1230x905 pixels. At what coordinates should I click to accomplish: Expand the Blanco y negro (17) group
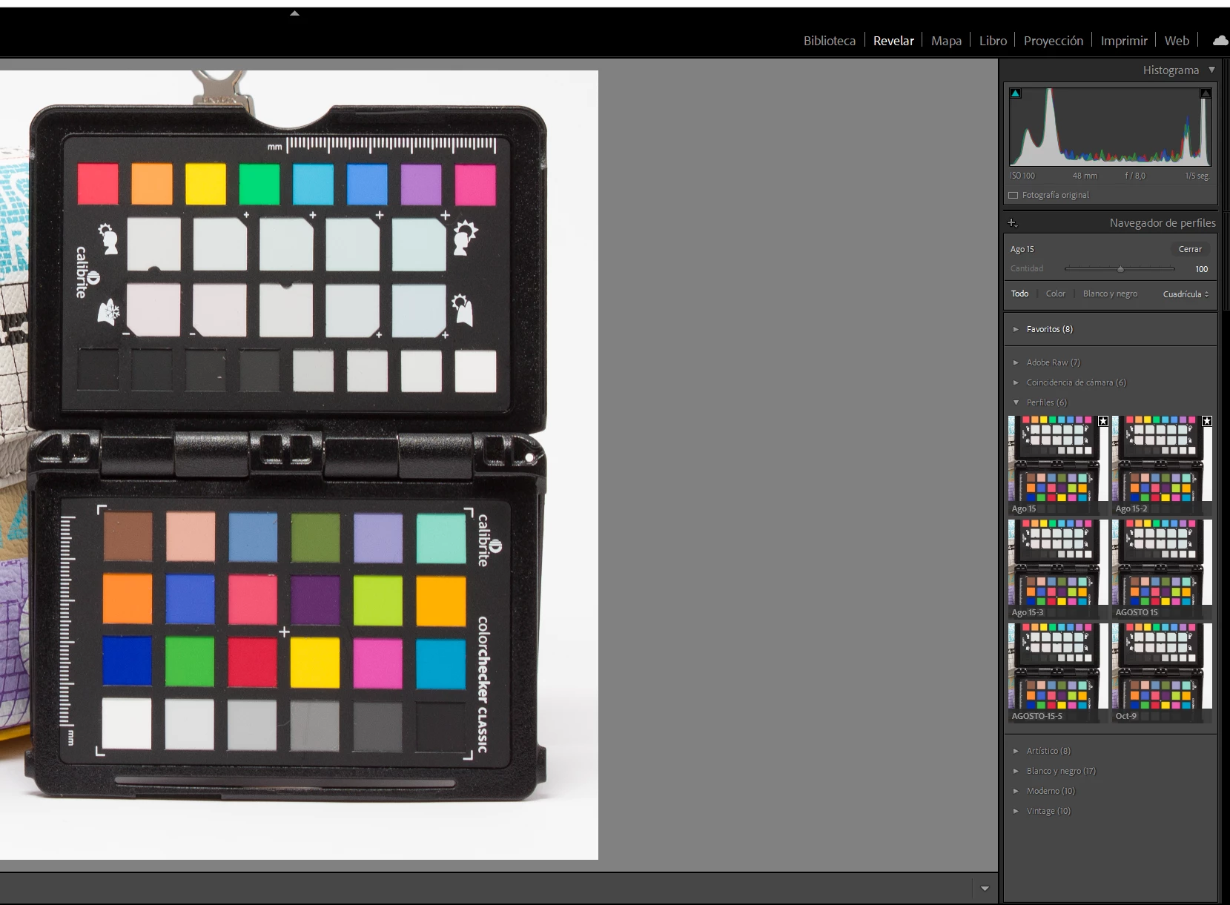1016,771
